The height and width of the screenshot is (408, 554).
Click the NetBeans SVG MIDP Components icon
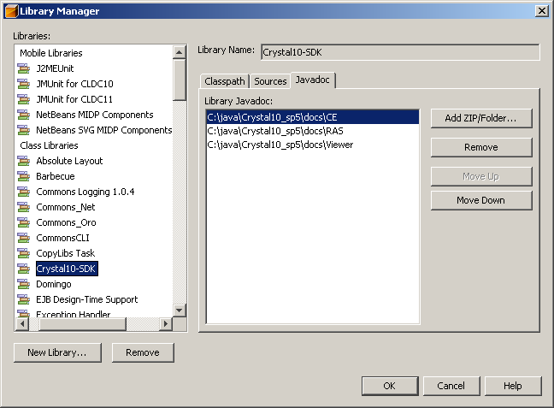[x=24, y=130]
